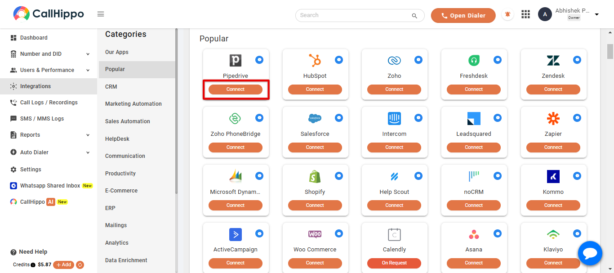Click the Salesforce cloud logo
This screenshot has height=273, width=614.
click(315, 118)
